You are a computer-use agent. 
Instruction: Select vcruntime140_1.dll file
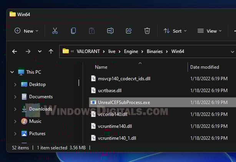coord(117,138)
